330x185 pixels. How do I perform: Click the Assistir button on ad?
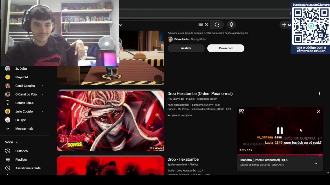pos(186,48)
